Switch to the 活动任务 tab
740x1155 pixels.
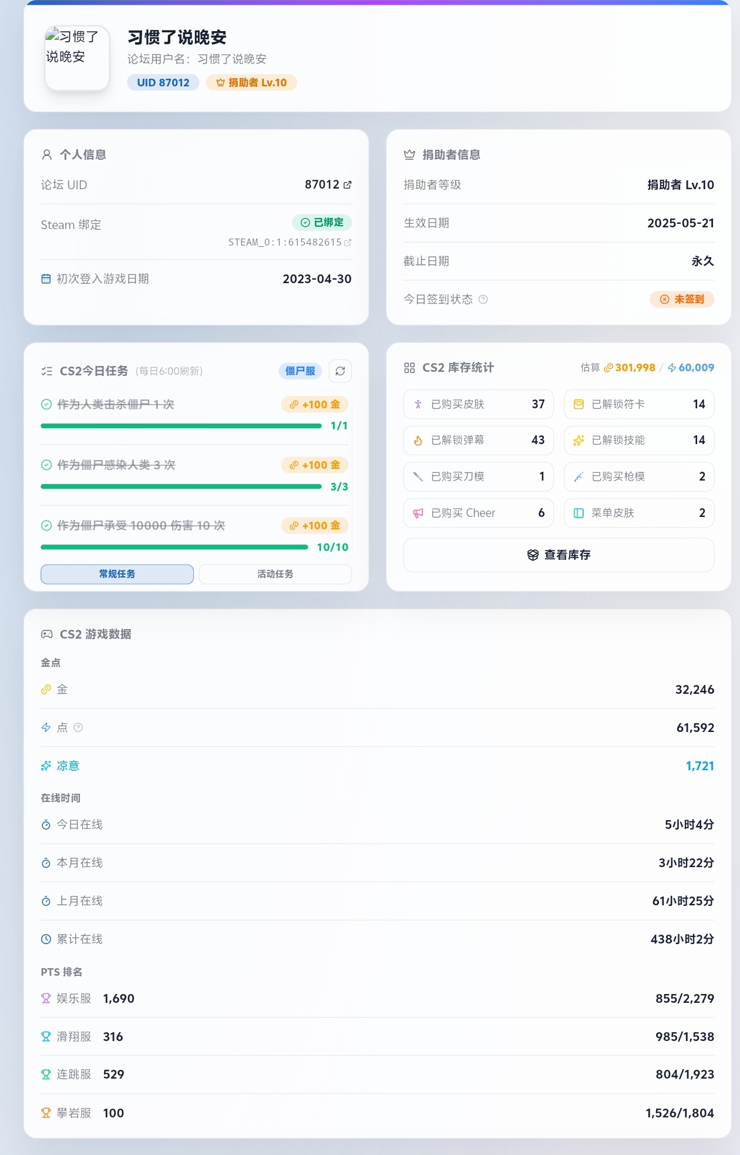pyautogui.click(x=275, y=574)
